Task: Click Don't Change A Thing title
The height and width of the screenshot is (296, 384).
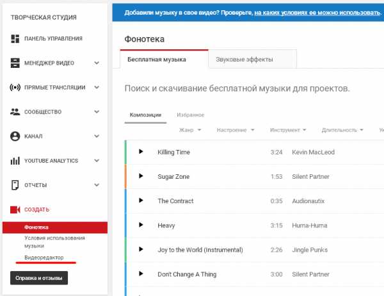Action: click(x=187, y=274)
